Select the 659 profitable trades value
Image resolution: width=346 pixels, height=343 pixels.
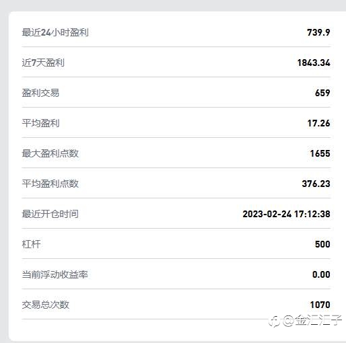tap(322, 93)
